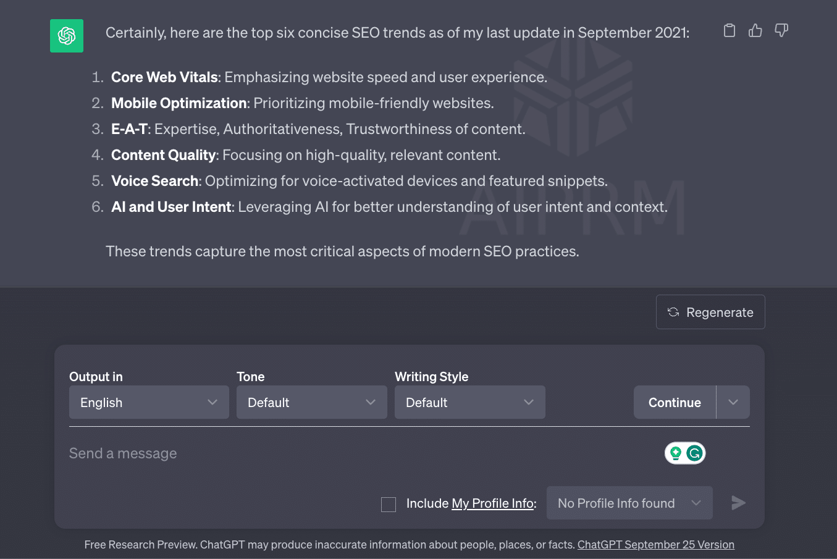The height and width of the screenshot is (559, 837).
Task: Click the E-A-T list item text
Action: tap(318, 129)
